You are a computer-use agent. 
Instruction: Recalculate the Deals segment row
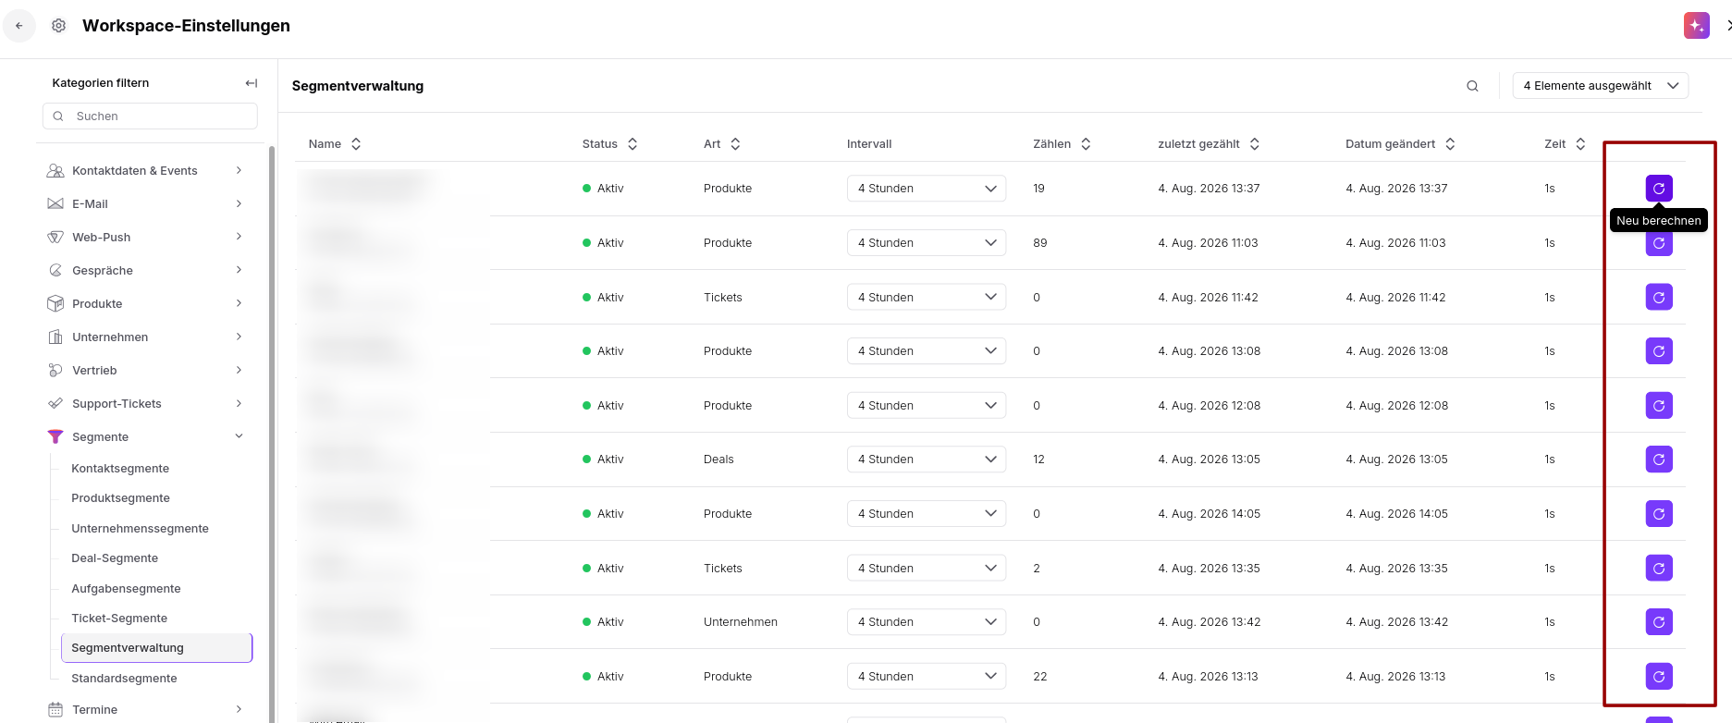(1659, 460)
